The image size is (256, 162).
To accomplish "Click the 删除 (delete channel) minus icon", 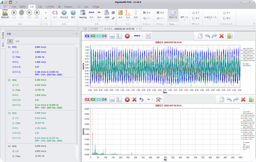I will (73, 13).
